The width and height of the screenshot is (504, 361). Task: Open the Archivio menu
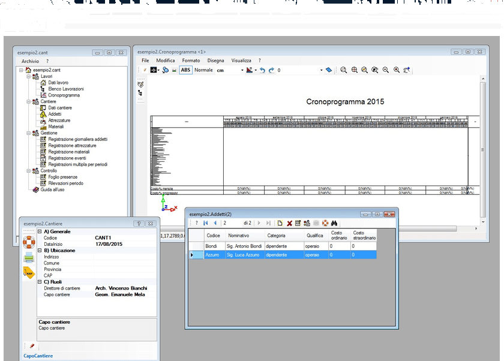point(30,61)
